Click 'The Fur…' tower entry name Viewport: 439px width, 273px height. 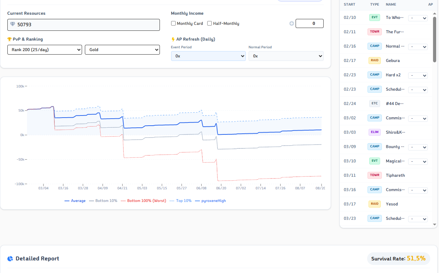pos(395,32)
